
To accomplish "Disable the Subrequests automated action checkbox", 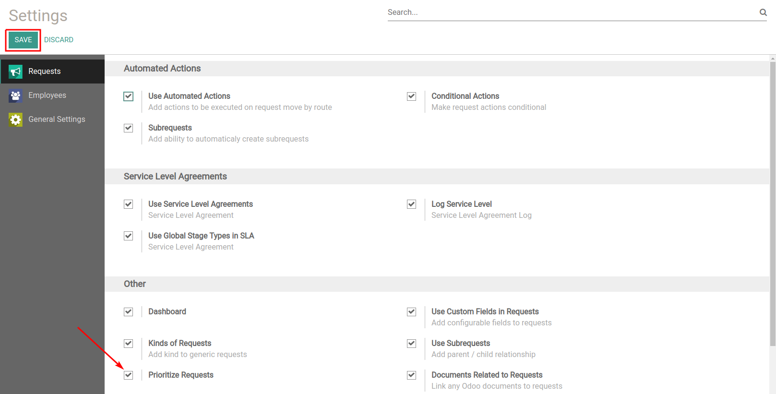I will (x=128, y=128).
